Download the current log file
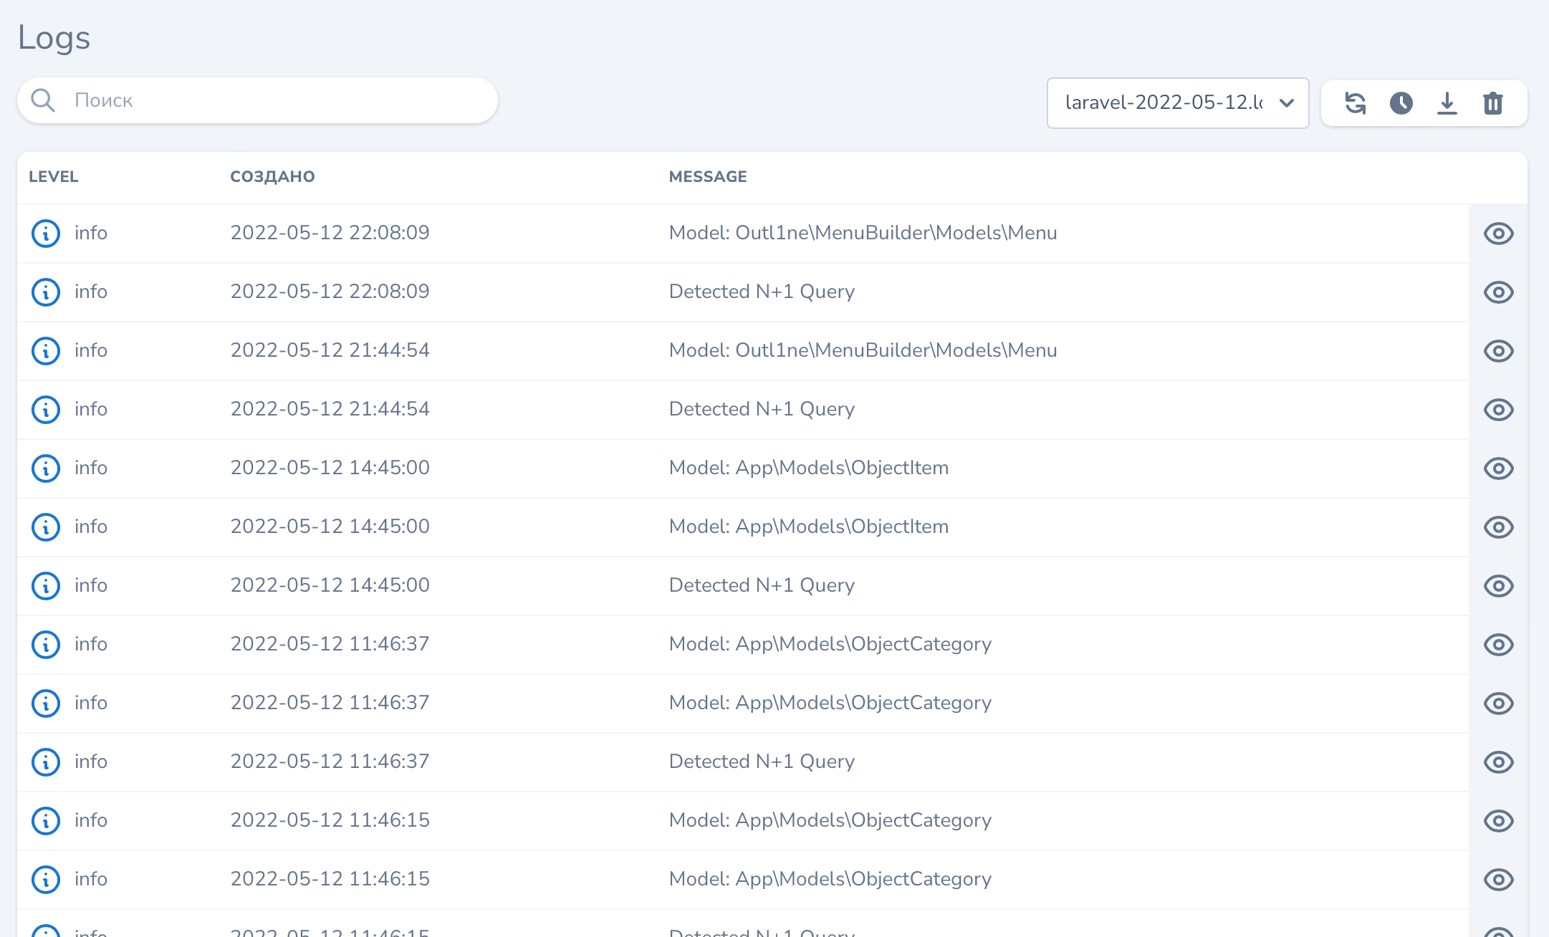The height and width of the screenshot is (937, 1549). click(x=1447, y=103)
